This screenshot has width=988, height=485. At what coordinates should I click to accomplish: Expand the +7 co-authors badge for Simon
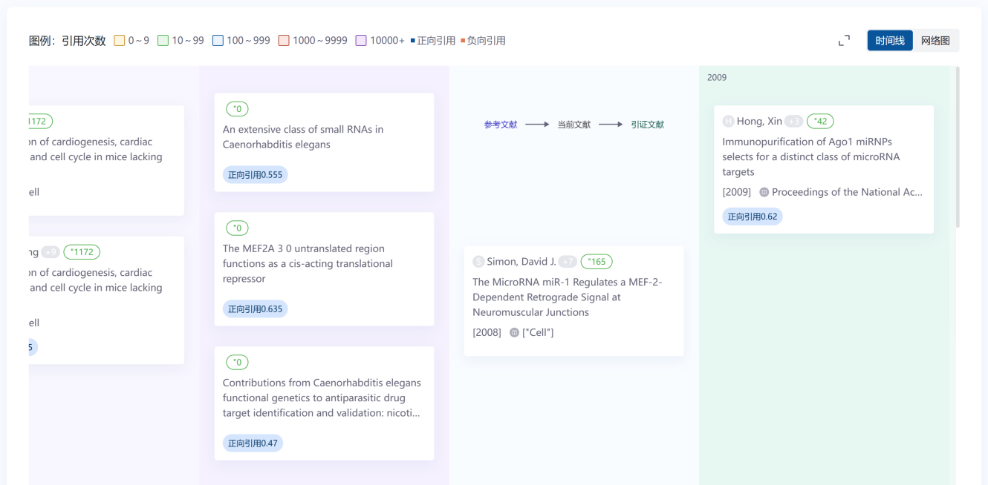pyautogui.click(x=568, y=262)
